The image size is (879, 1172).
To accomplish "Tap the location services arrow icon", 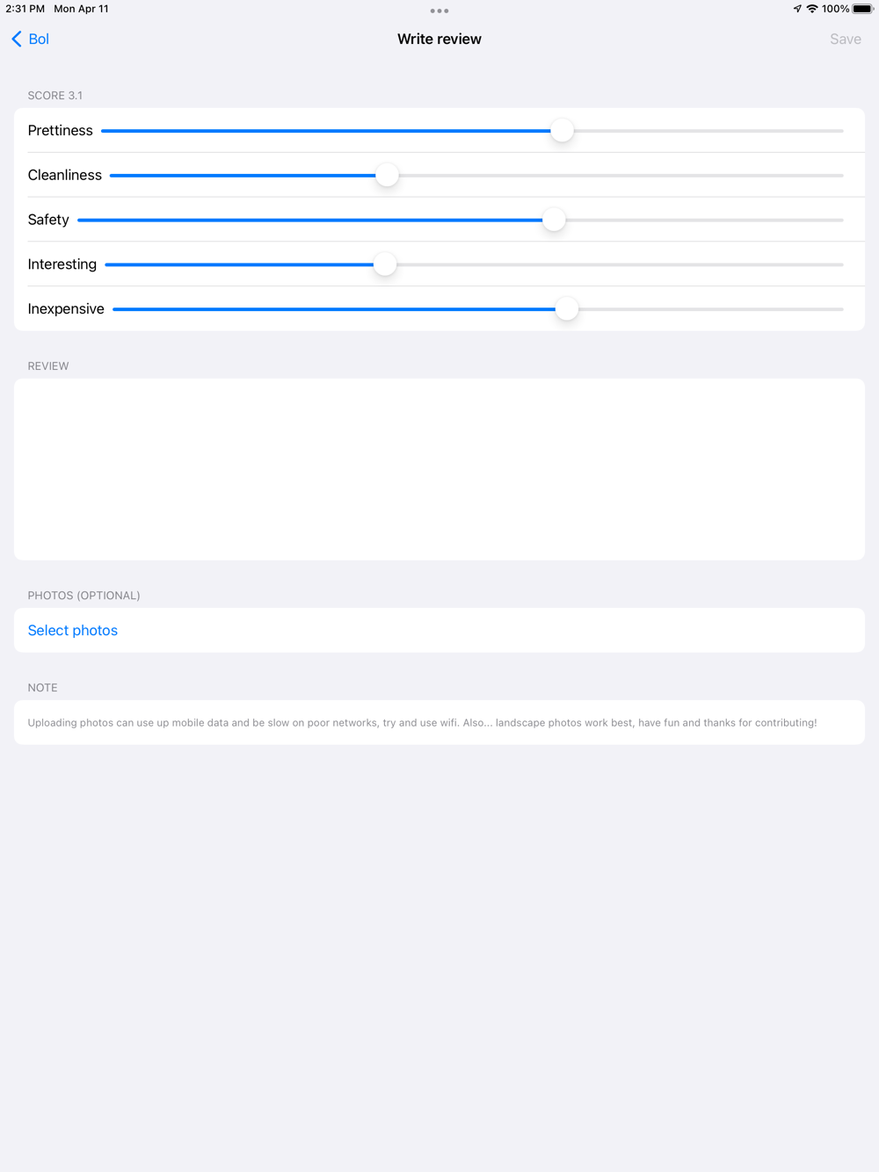I will (x=797, y=9).
